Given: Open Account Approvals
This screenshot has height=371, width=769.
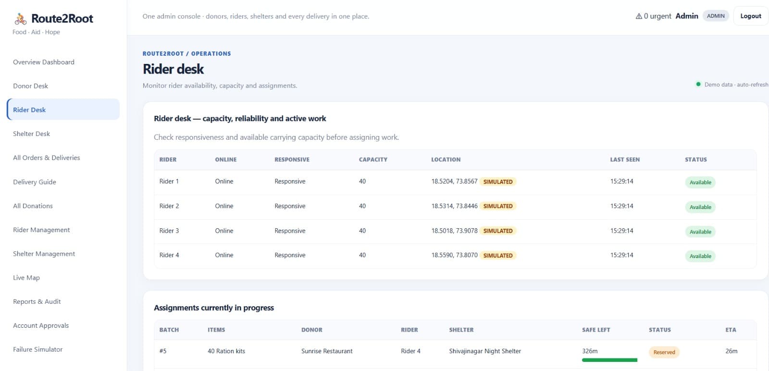Looking at the screenshot, I should (41, 325).
